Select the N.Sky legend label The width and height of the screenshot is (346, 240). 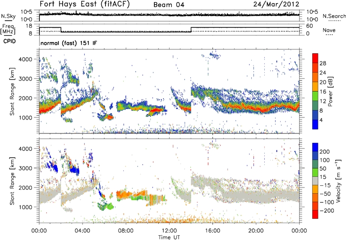pyautogui.click(x=8, y=16)
